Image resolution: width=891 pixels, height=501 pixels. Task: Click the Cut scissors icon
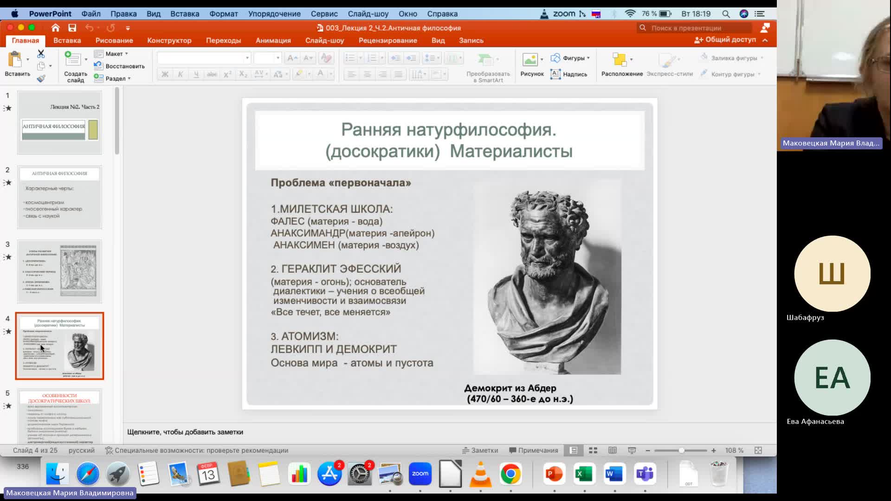point(41,54)
